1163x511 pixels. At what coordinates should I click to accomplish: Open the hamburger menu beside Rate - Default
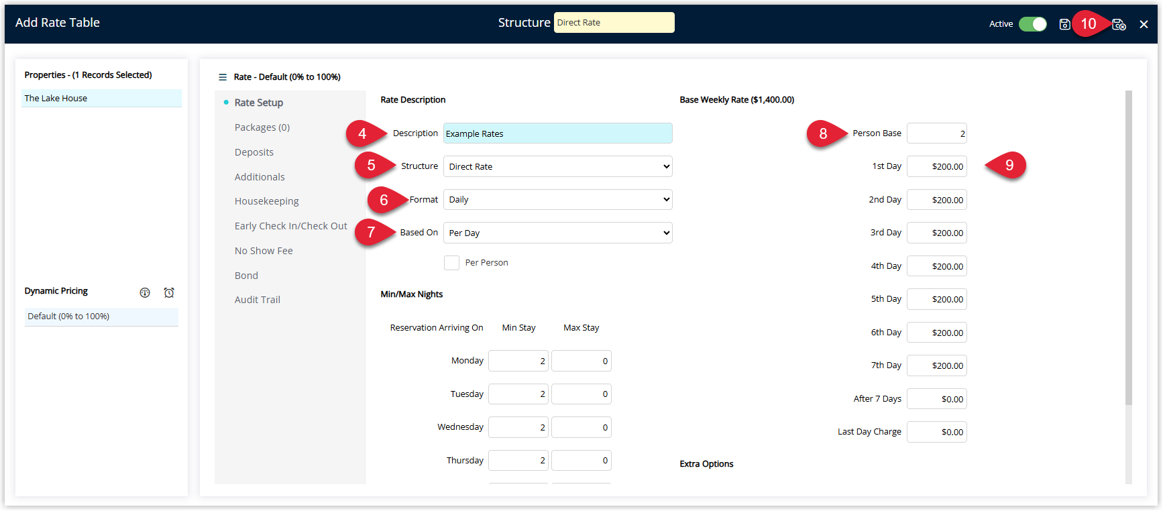coord(223,77)
